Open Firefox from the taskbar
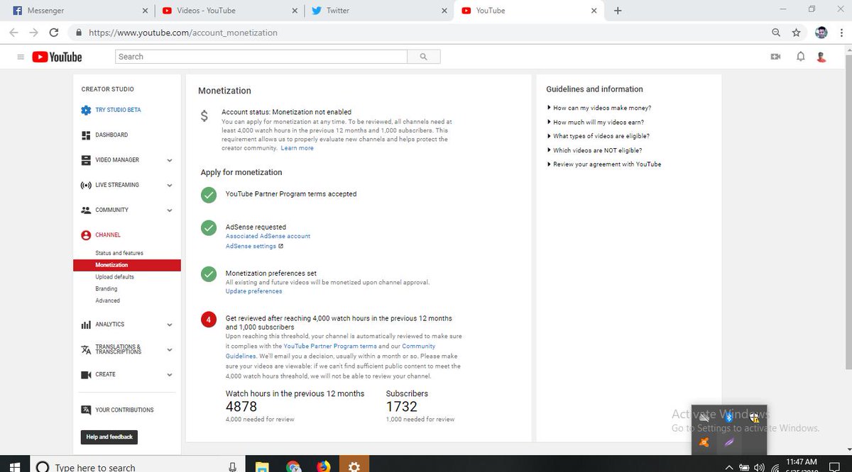The height and width of the screenshot is (472, 852). coord(323,466)
